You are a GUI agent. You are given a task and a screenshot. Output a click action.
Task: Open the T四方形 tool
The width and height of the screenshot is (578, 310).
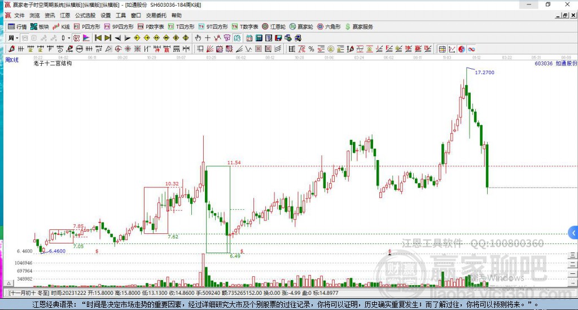tap(181, 26)
